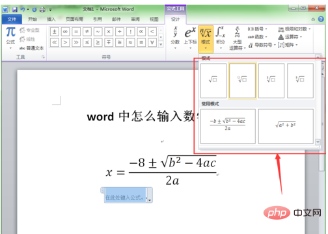Click the Word Help question mark icon
Image resolution: width=328 pixels, height=234 pixels.
click(x=321, y=19)
